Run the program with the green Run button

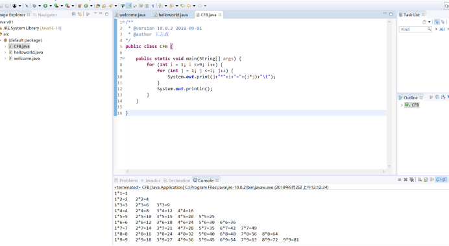click(x=45, y=6)
